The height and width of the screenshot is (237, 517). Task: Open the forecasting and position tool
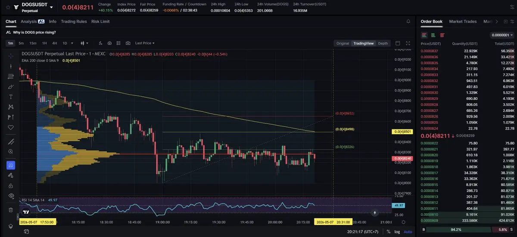(x=11, y=117)
